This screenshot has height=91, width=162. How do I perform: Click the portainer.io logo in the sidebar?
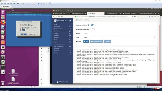[x=60, y=20]
